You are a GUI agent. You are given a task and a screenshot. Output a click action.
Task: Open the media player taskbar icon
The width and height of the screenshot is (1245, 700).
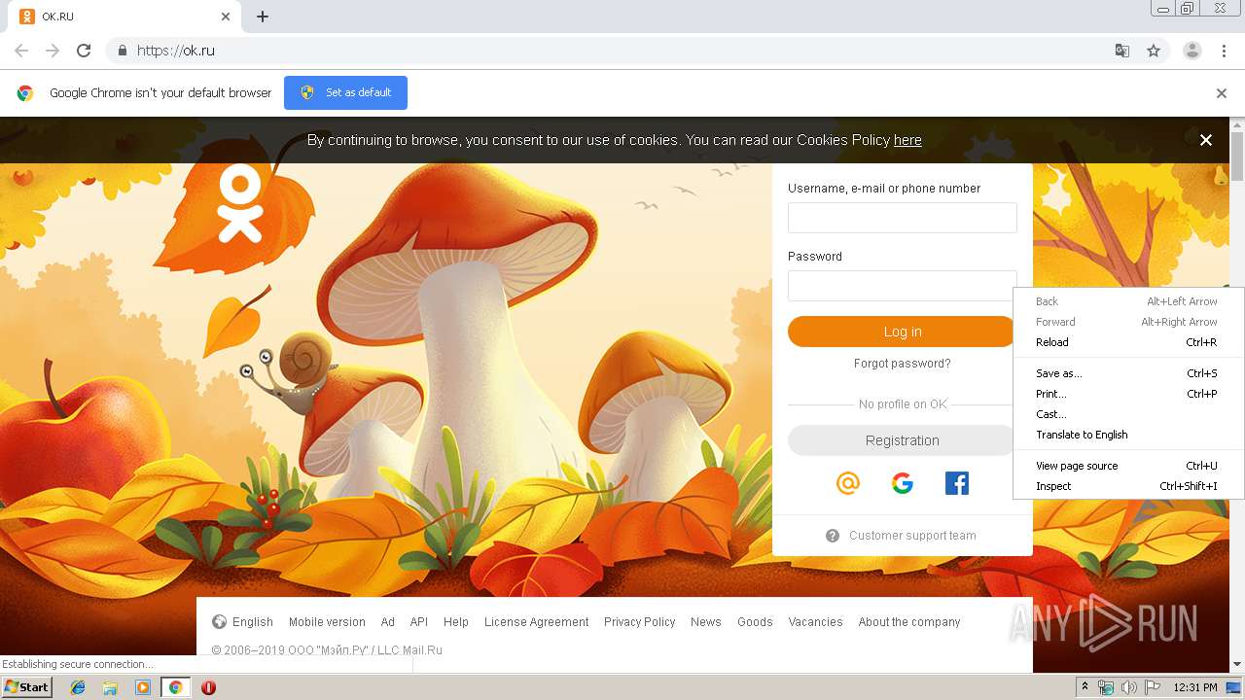143,687
